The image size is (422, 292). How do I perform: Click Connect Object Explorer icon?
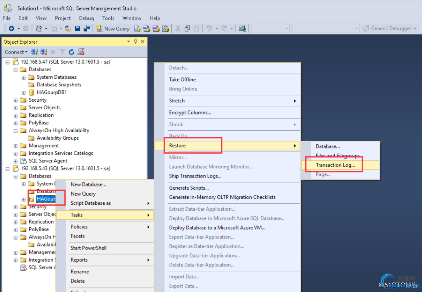pyautogui.click(x=34, y=52)
